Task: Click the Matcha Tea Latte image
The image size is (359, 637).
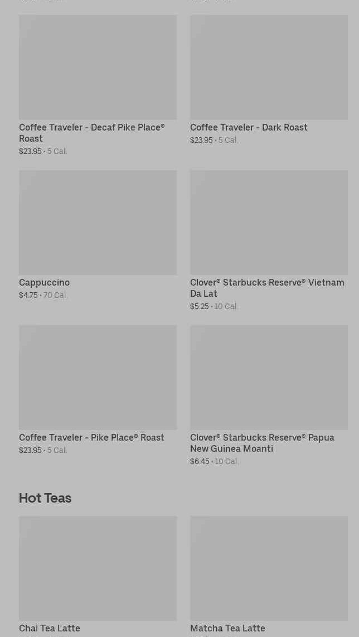Action: (269, 568)
